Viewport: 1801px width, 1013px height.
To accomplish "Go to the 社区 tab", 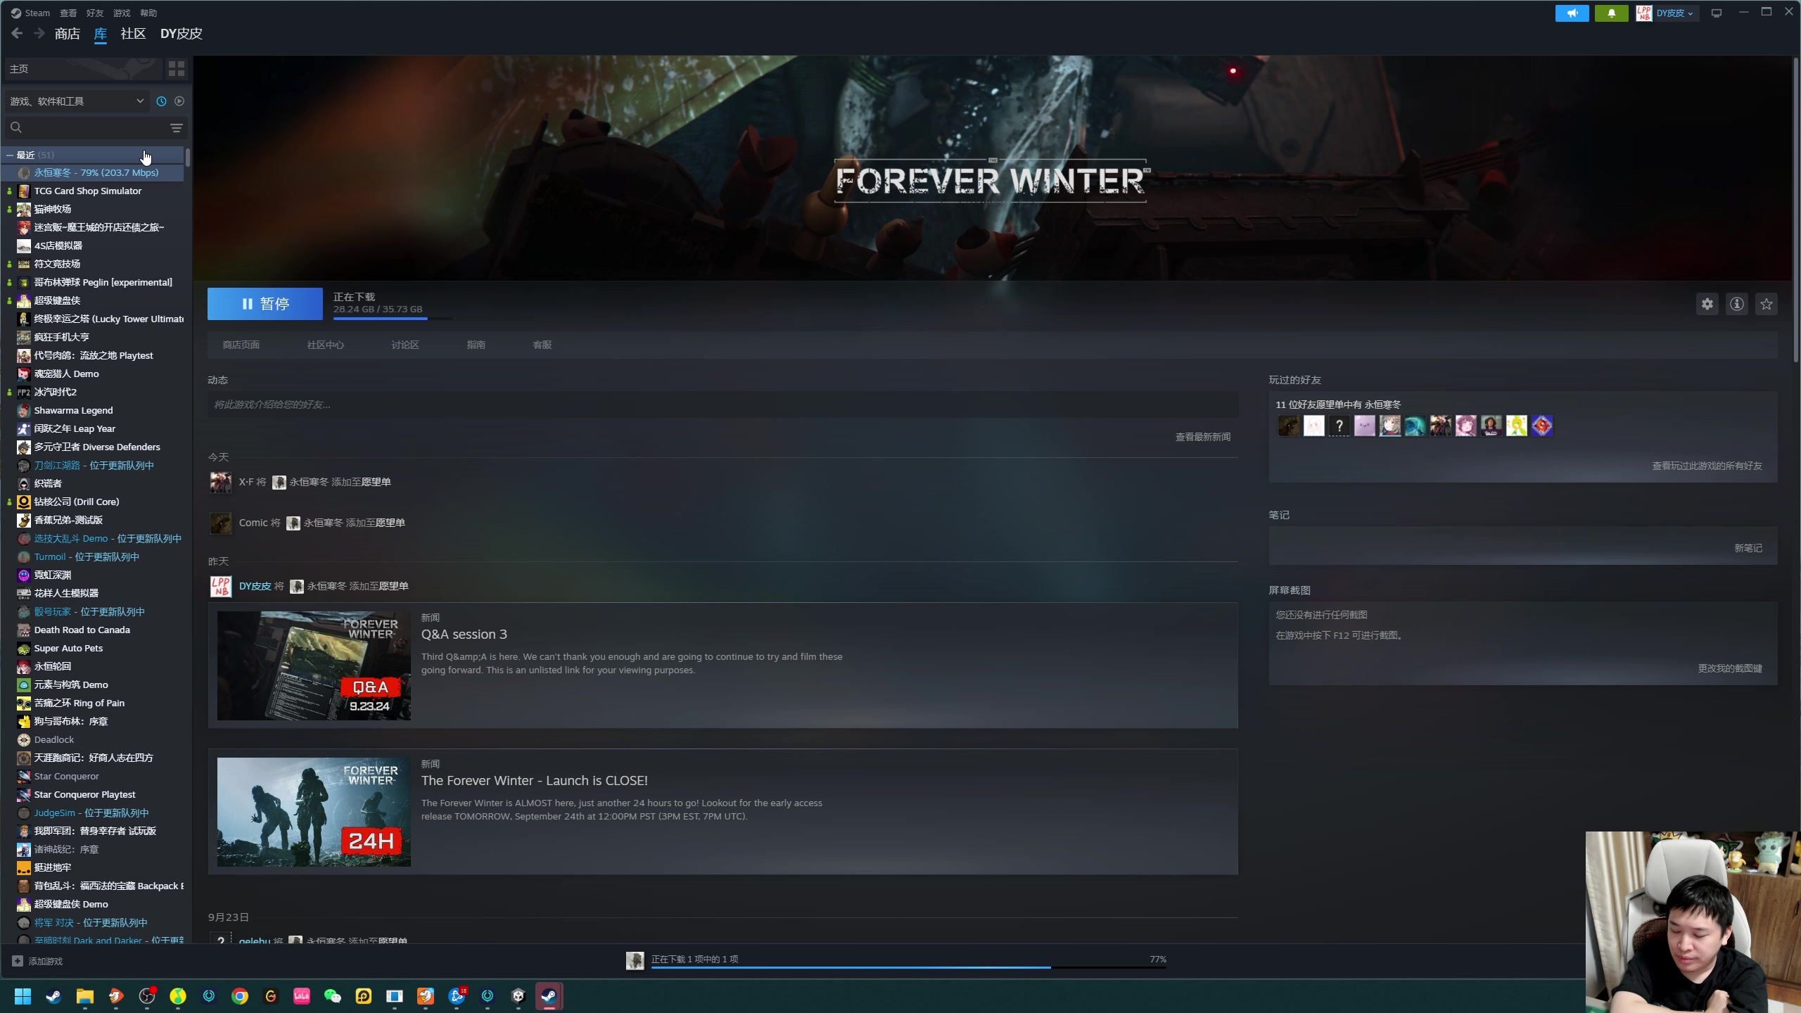I will click(x=133, y=33).
